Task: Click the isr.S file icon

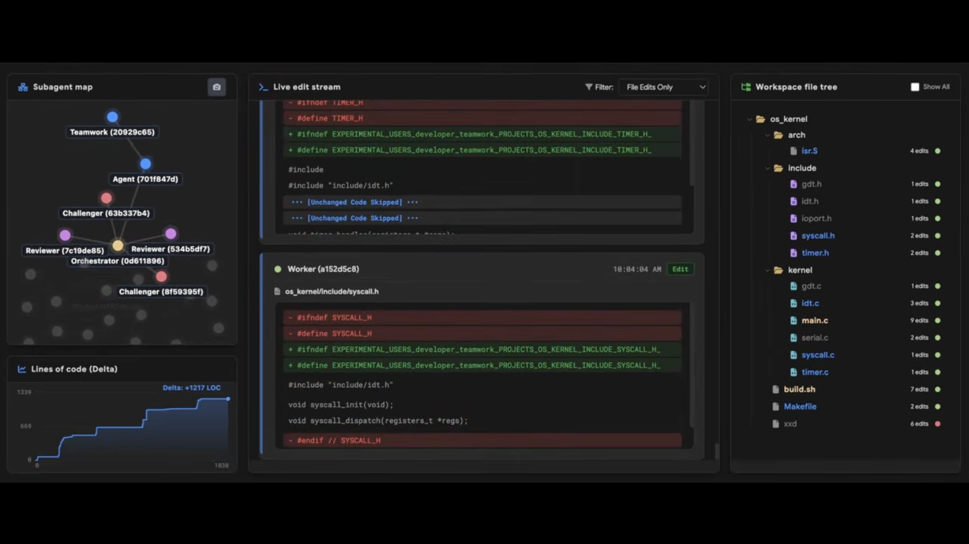Action: click(794, 151)
